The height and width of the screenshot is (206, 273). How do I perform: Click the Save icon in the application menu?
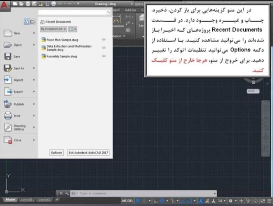tap(8, 57)
